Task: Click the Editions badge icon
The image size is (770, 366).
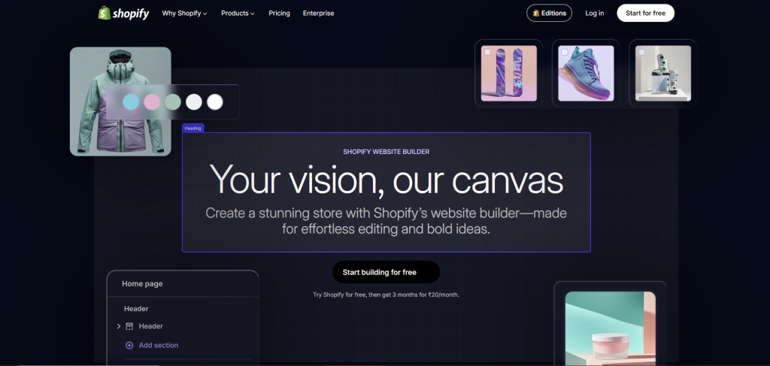Action: 536,14
